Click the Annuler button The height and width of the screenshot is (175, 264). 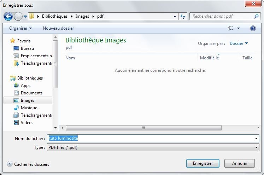239,163
